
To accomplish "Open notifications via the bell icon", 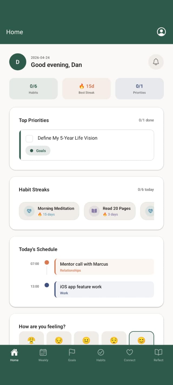I will point(156,62).
